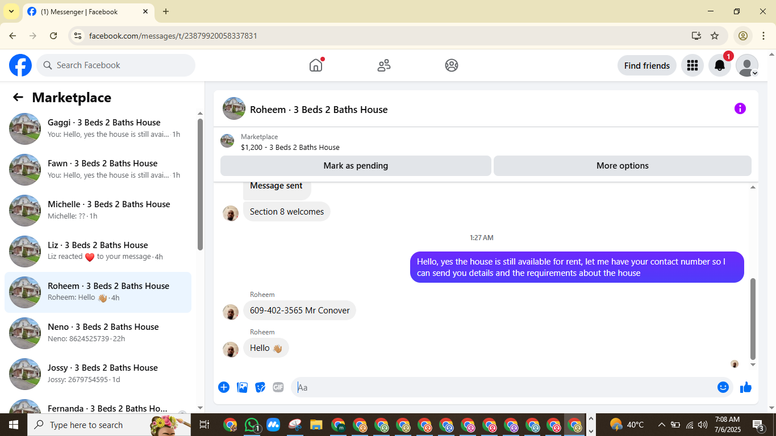Image resolution: width=776 pixels, height=436 pixels.
Task: Open the Groups icon in top navigation
Action: [452, 65]
